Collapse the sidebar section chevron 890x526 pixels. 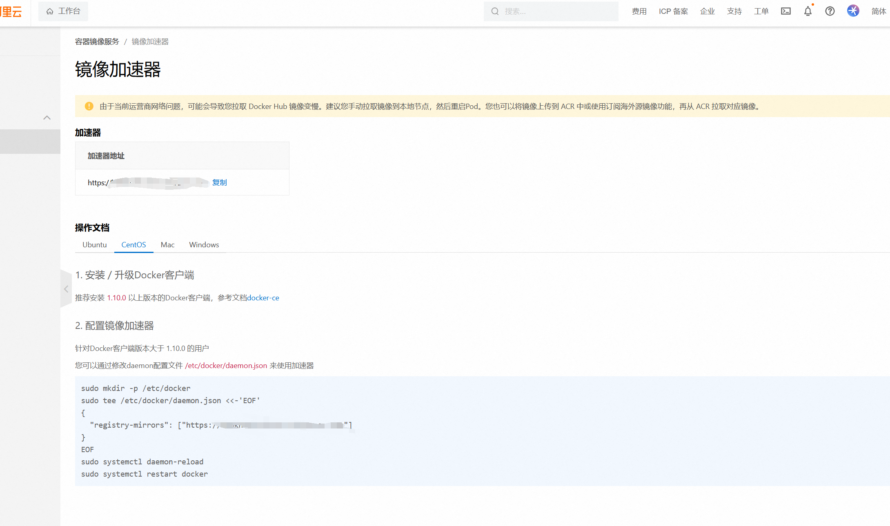point(47,118)
